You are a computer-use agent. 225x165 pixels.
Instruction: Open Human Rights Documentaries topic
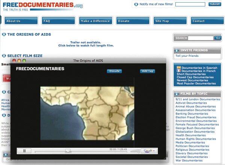point(196,139)
